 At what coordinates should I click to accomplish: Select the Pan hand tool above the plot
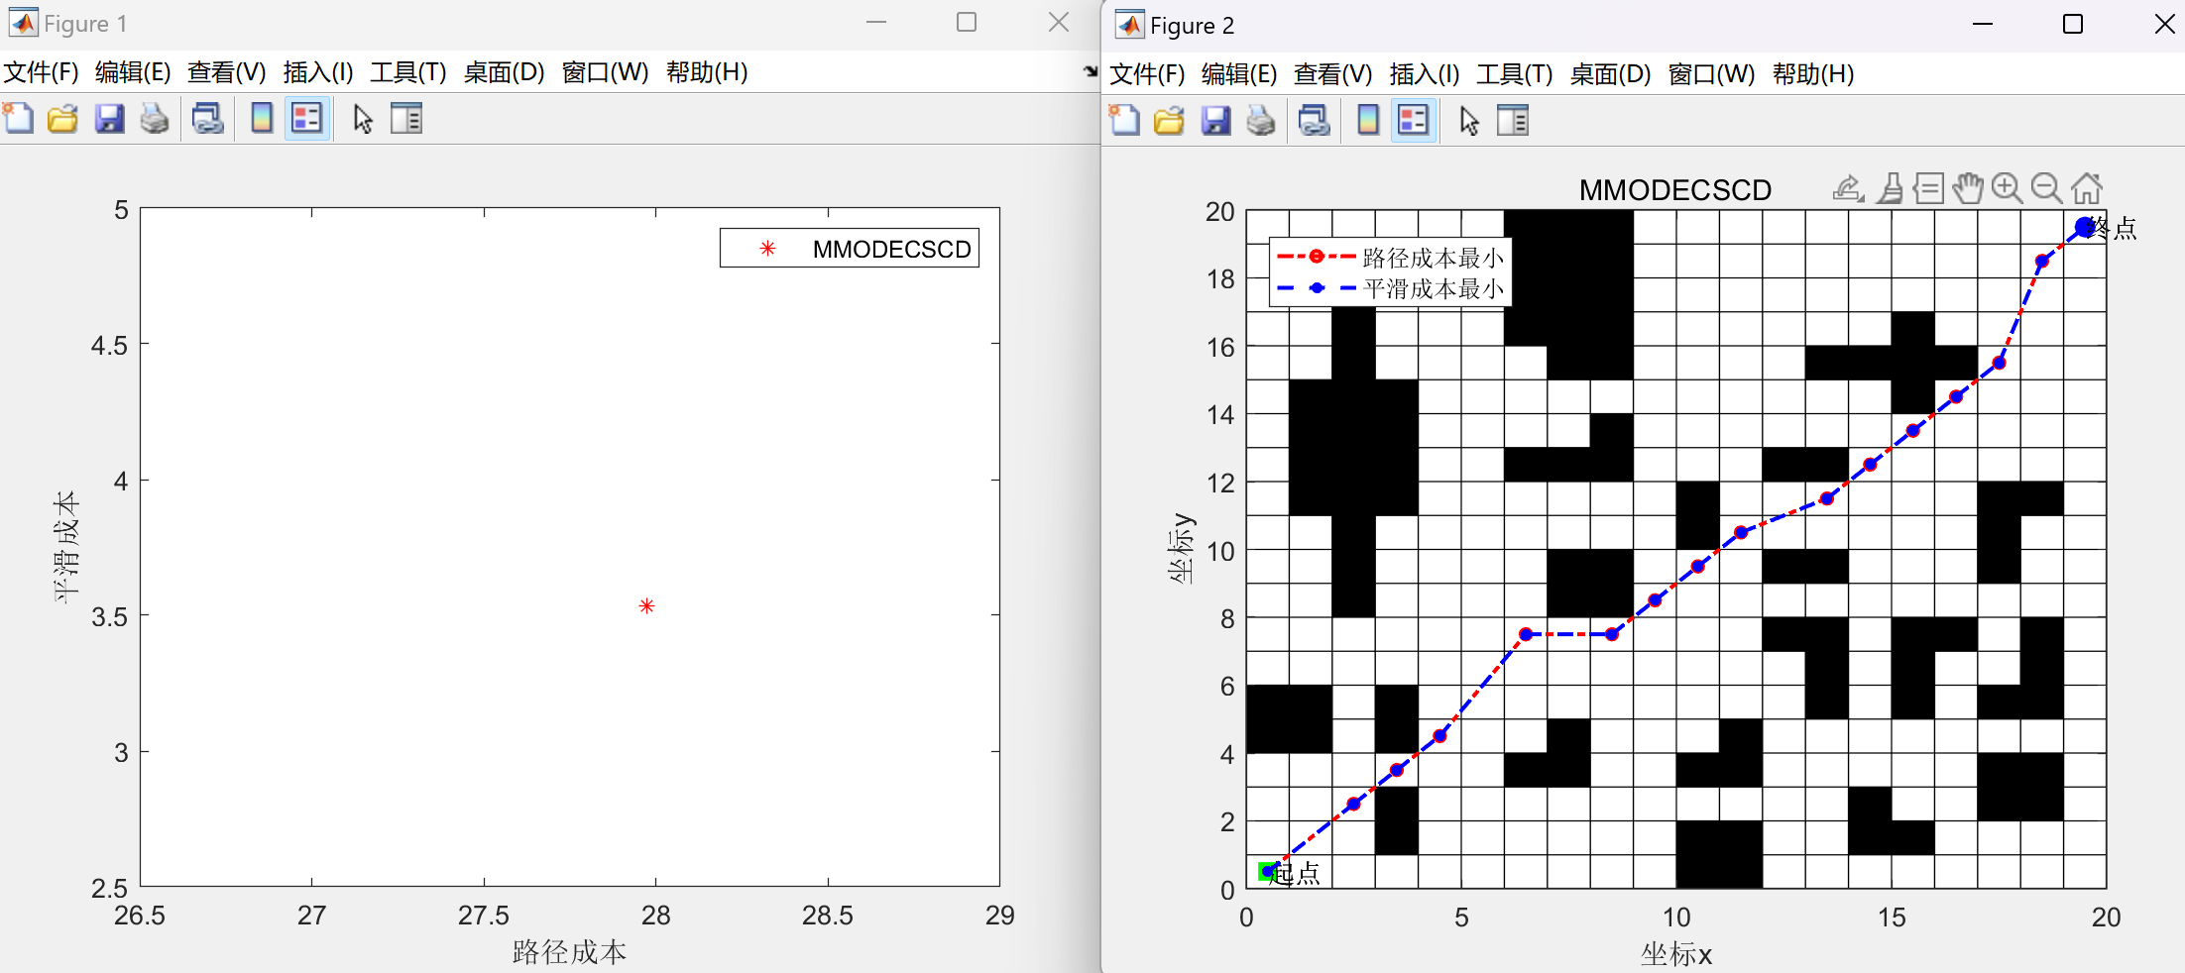point(1967,187)
